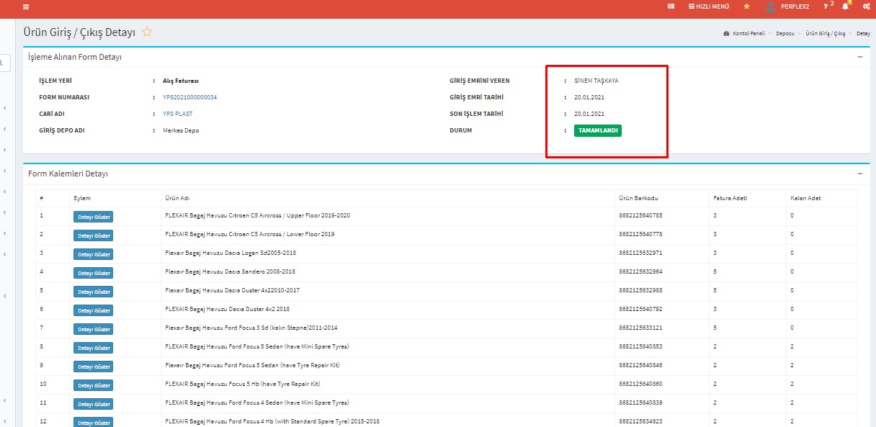
Task: Open the settings gears icon
Action: pyautogui.click(x=867, y=6)
